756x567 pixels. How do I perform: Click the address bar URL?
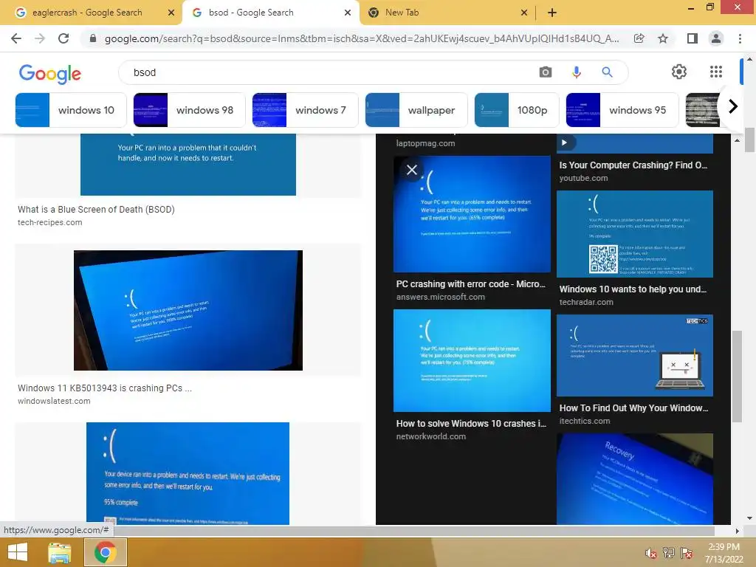pos(362,38)
